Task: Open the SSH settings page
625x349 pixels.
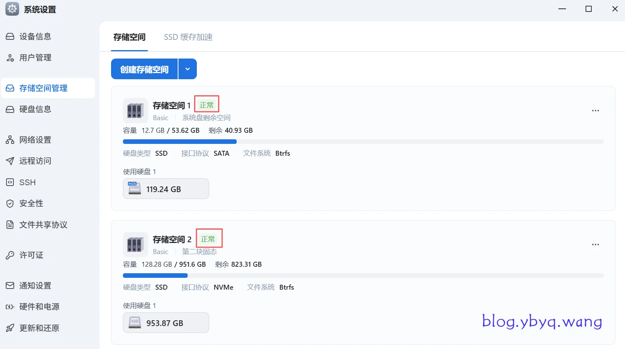Action: [28, 183]
